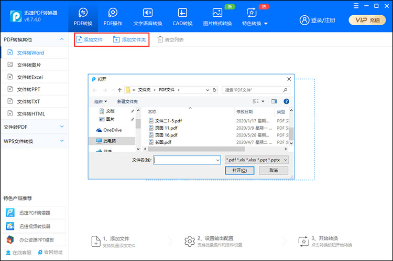Select 文件转Excel in sidebar
393x261 pixels.
click(x=35, y=77)
